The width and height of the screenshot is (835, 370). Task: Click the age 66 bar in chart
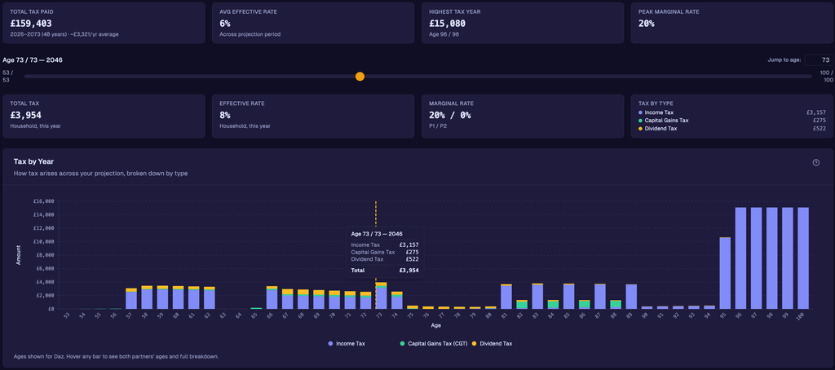[272, 297]
